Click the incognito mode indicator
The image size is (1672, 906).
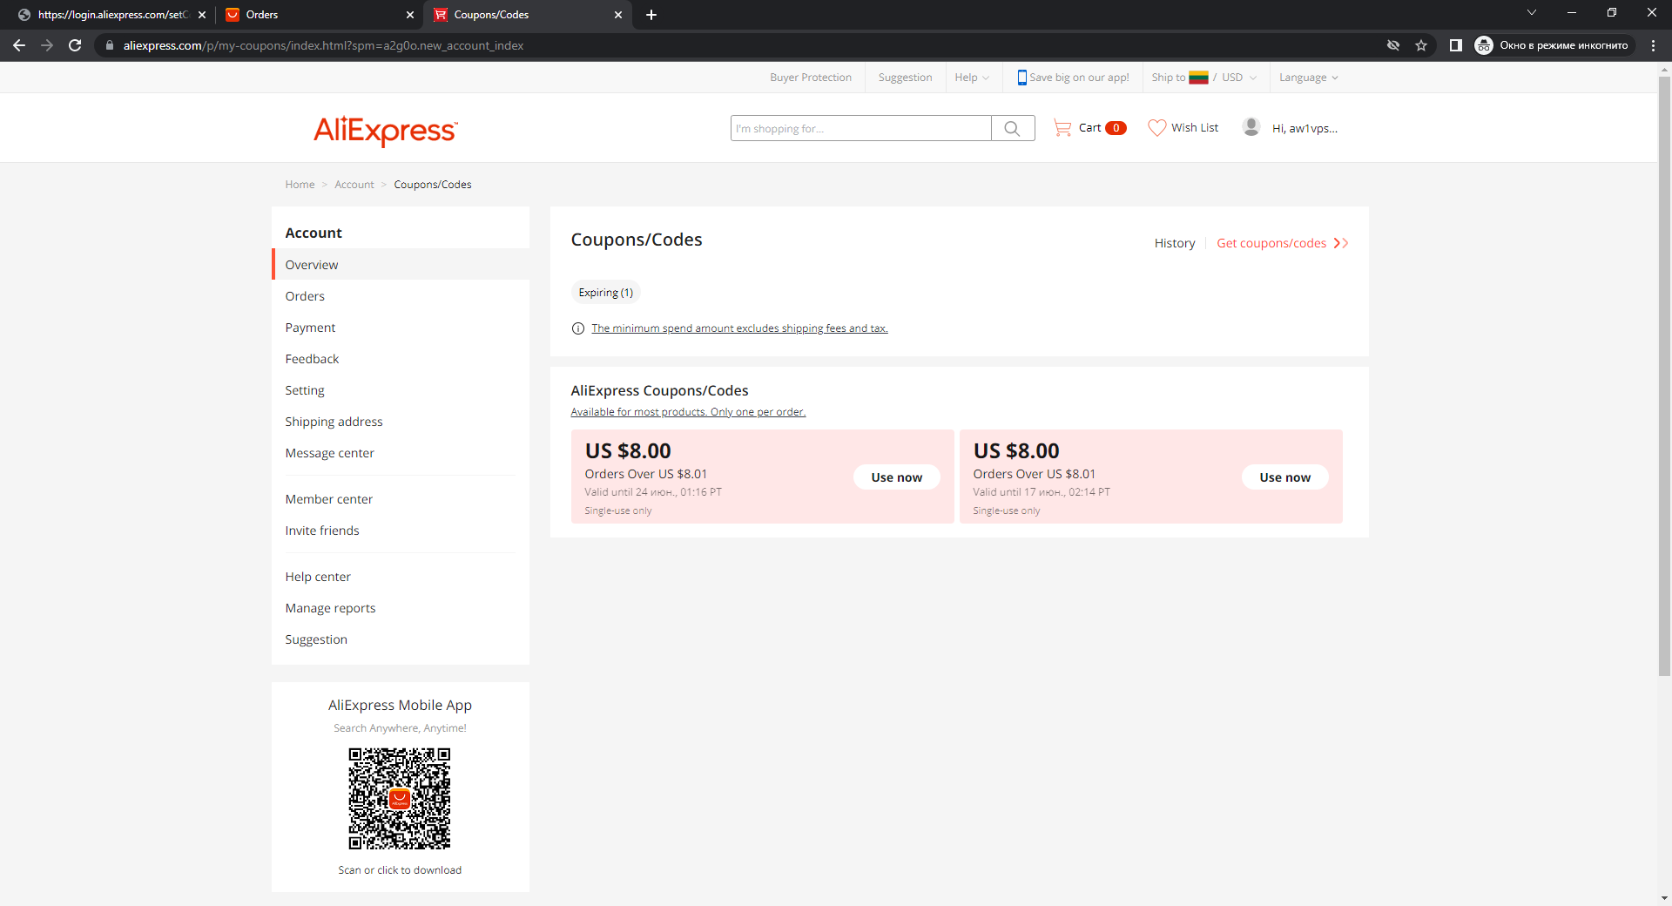pyautogui.click(x=1553, y=45)
